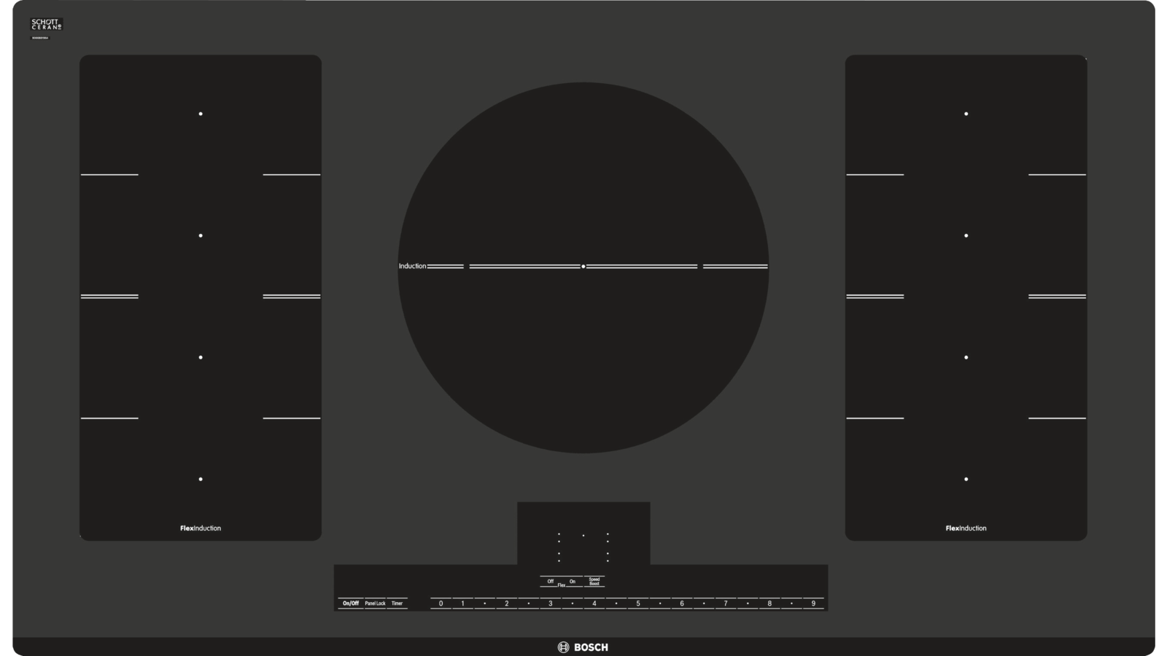Image resolution: width=1167 pixels, height=656 pixels.
Task: Select power level 6
Action: (682, 604)
